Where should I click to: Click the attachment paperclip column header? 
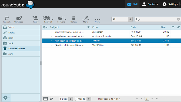coord(178,27)
